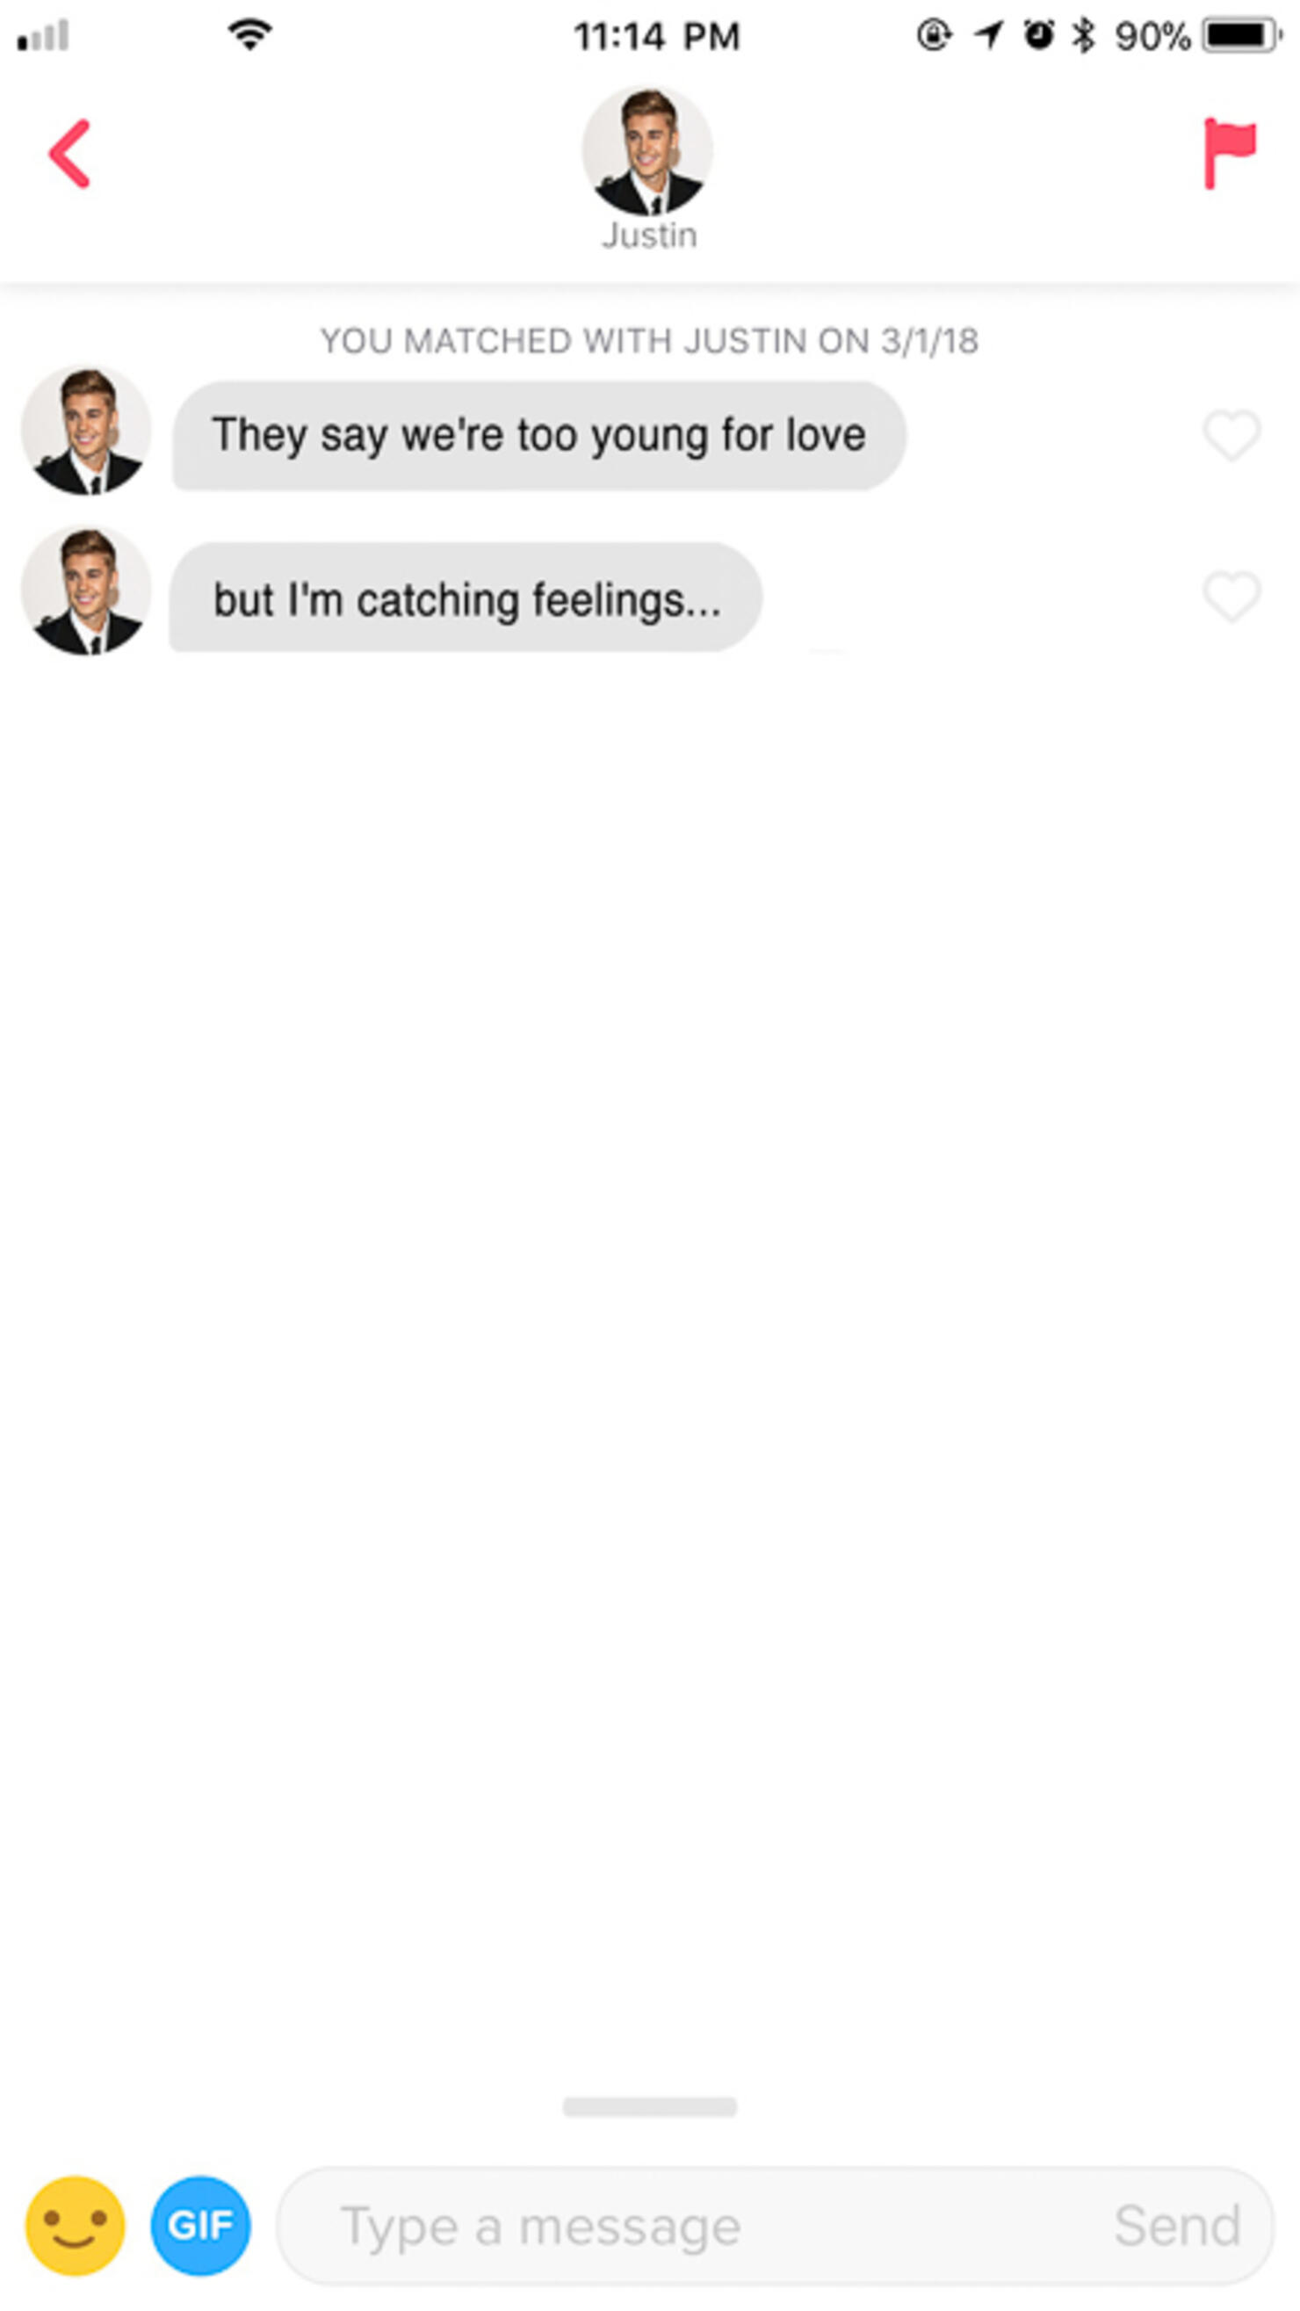Like the "too young for love" message
This screenshot has height=2311, width=1300.
tap(1231, 435)
